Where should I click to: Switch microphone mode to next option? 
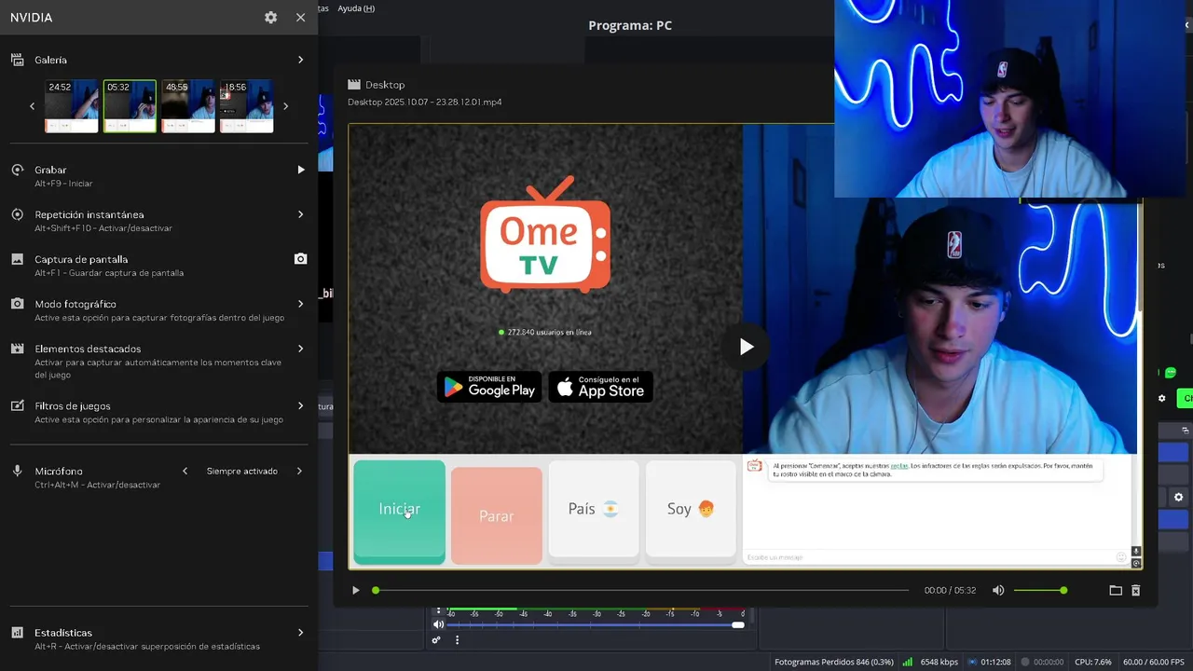pos(299,472)
